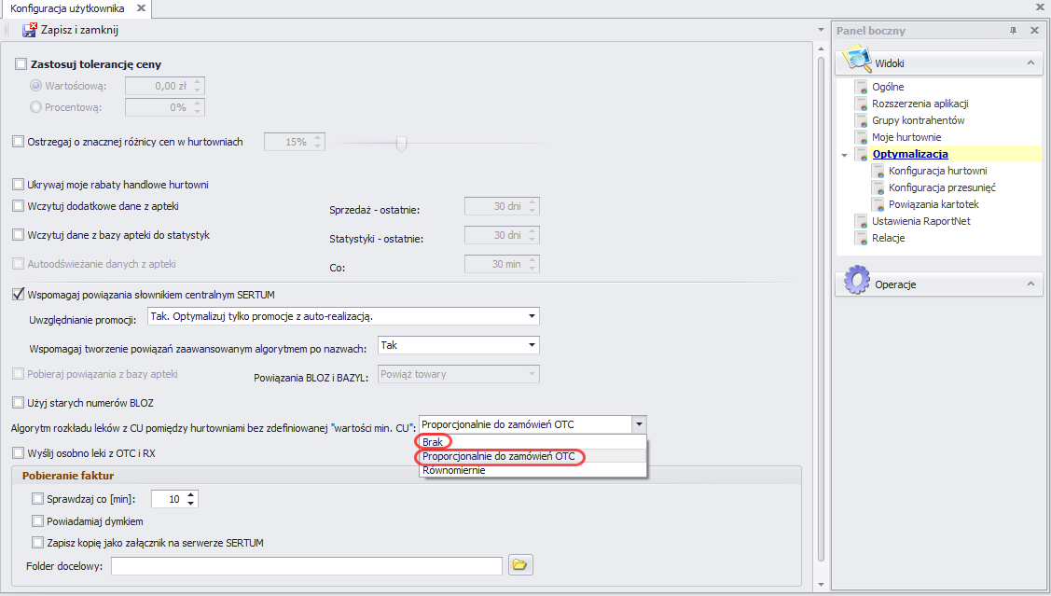Toggle the Powiadamiaj dymkiem checkbox

click(38, 521)
